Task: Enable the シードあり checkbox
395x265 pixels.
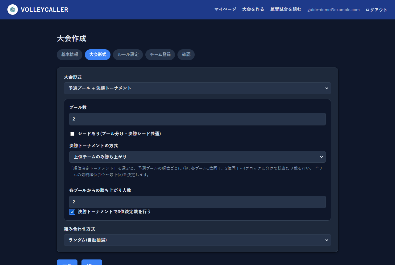Action: point(73,134)
